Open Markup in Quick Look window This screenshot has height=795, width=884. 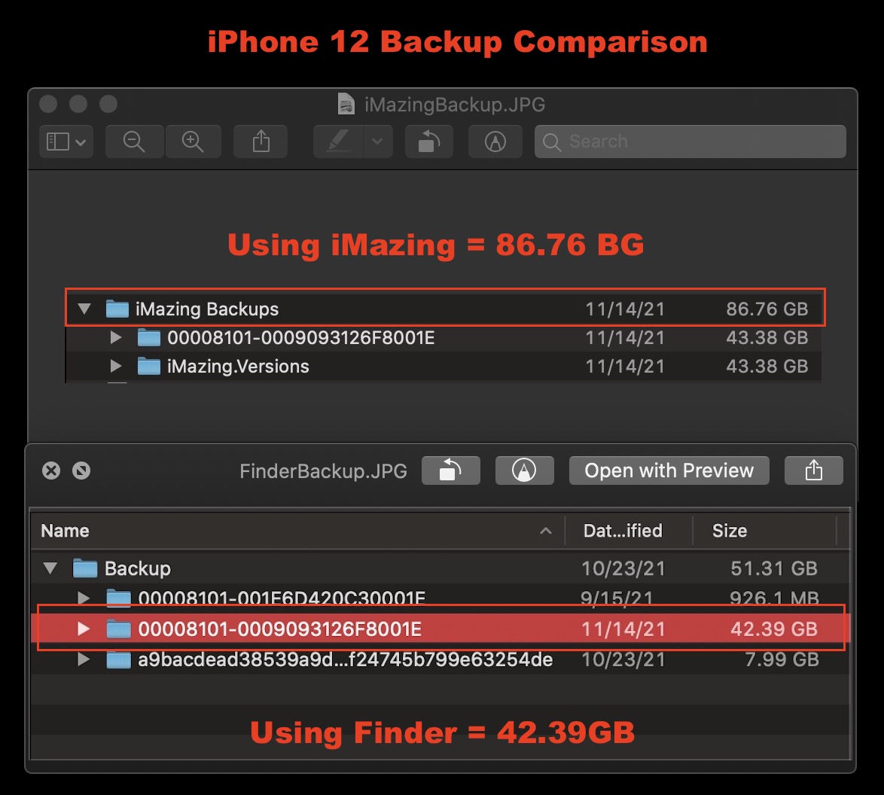pos(524,471)
